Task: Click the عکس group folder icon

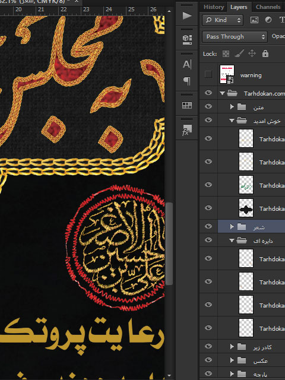Action: click(242, 360)
